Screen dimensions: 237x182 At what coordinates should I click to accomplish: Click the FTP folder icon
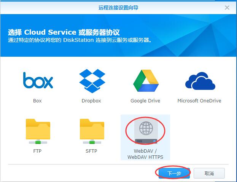(37, 131)
